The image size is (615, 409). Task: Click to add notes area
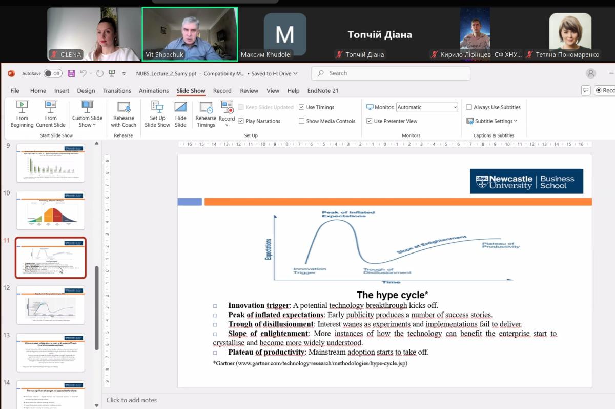[x=132, y=400]
